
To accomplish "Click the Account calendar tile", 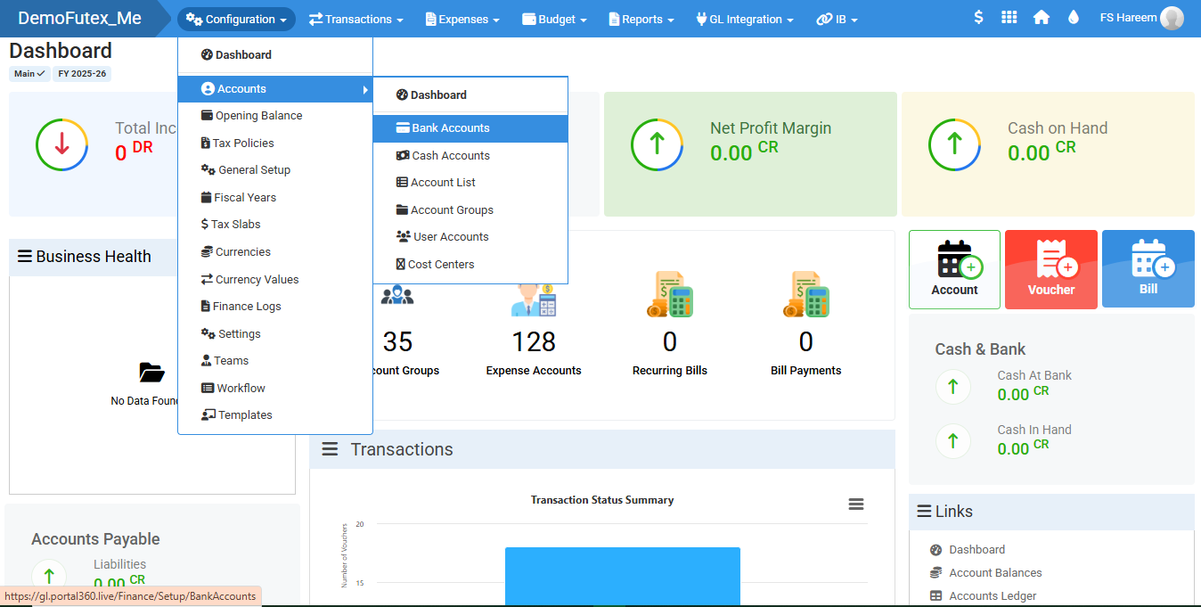I will [x=954, y=270].
